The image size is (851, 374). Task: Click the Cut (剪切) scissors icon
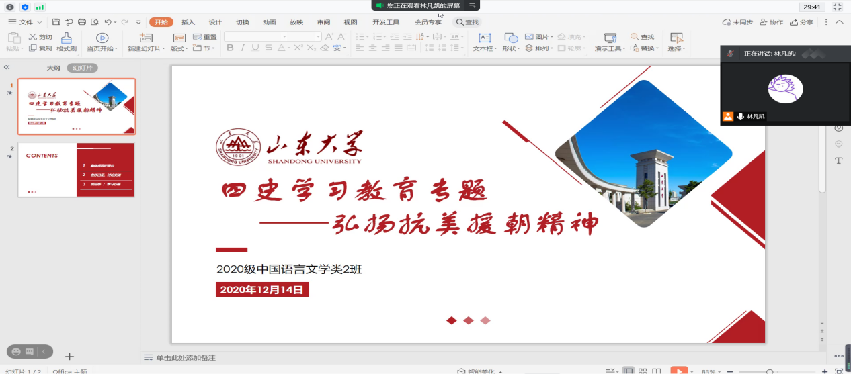[x=32, y=37]
